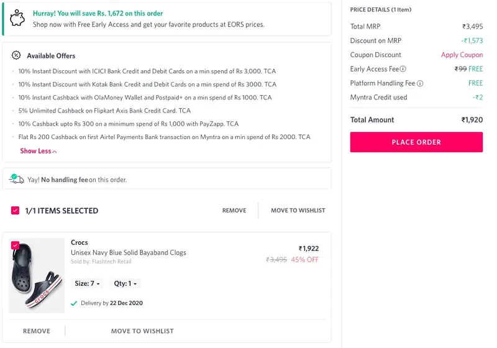Click the Apply Coupon link
This screenshot has height=348, width=497.
click(462, 55)
